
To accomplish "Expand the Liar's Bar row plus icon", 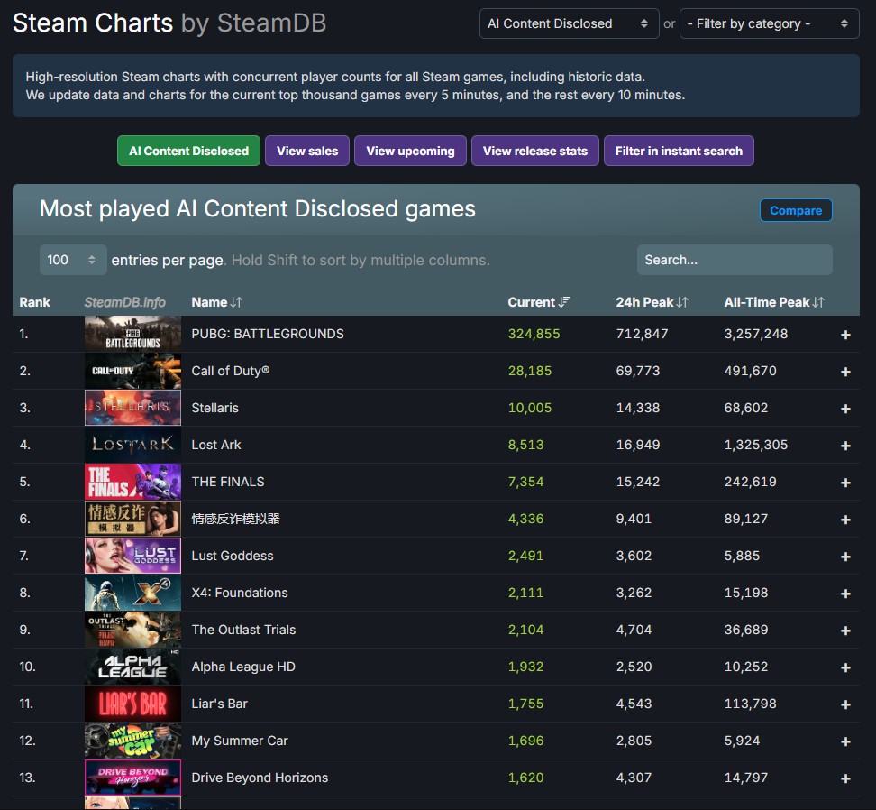I will 845,704.
